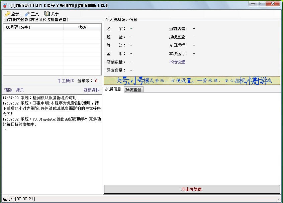Viewport: 283px width, 203px height.
Task: Copy the log using 拷贝
Action: [x=20, y=90]
